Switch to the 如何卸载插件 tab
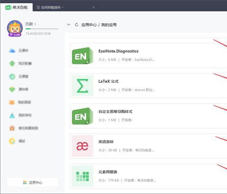The image size is (227, 194). coord(65,7)
